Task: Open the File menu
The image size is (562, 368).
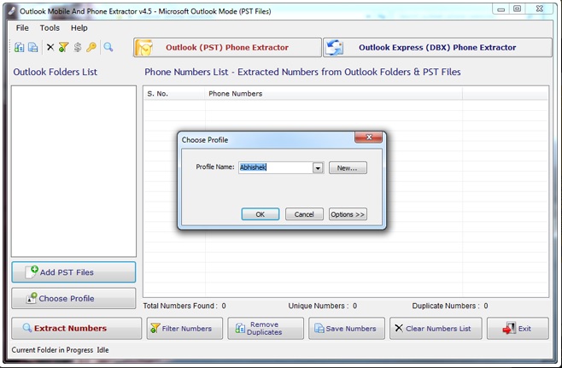Action: tap(22, 28)
